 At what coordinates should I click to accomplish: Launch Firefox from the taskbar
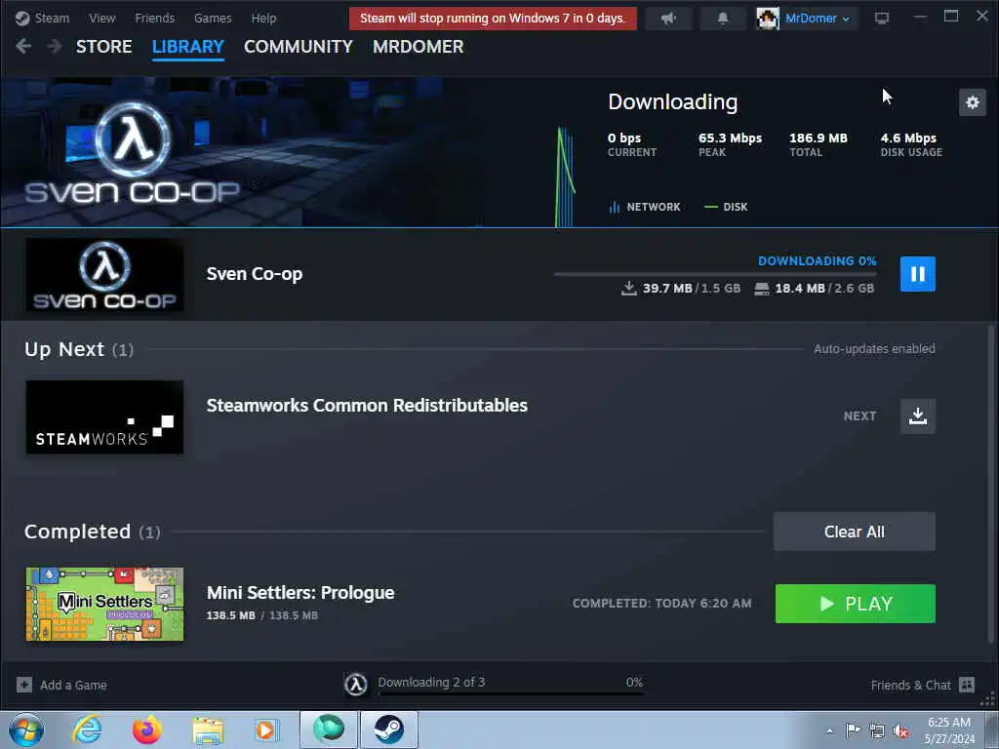pos(147,729)
